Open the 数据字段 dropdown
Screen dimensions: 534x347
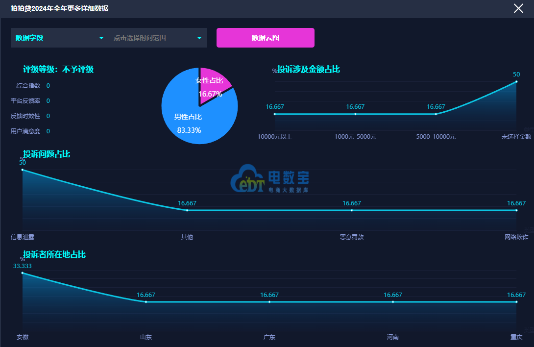pyautogui.click(x=60, y=38)
